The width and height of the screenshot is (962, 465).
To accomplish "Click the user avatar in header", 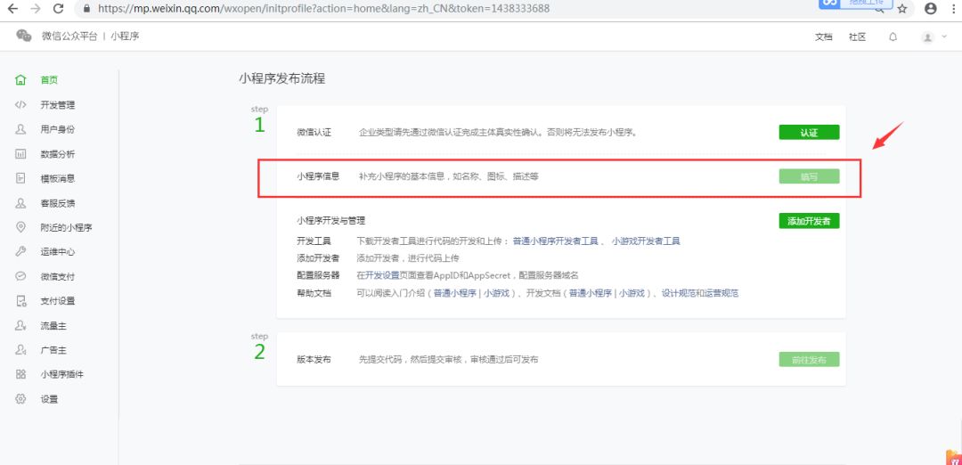I will 927,37.
